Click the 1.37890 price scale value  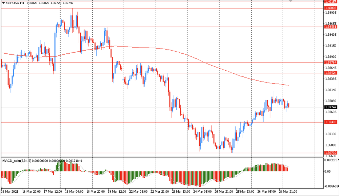(x=331, y=101)
